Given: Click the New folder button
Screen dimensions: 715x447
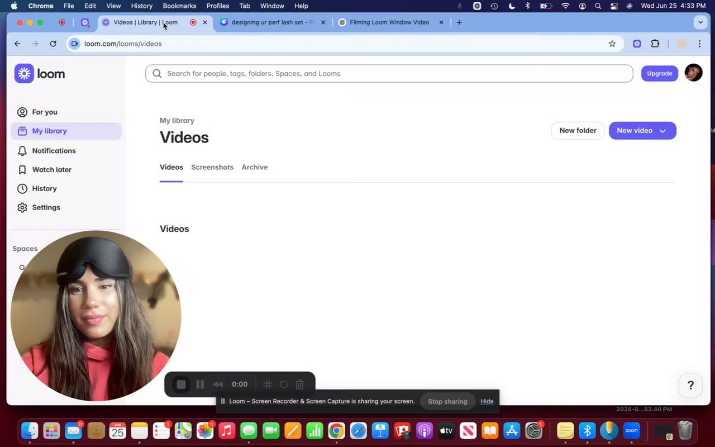Looking at the screenshot, I should (578, 131).
